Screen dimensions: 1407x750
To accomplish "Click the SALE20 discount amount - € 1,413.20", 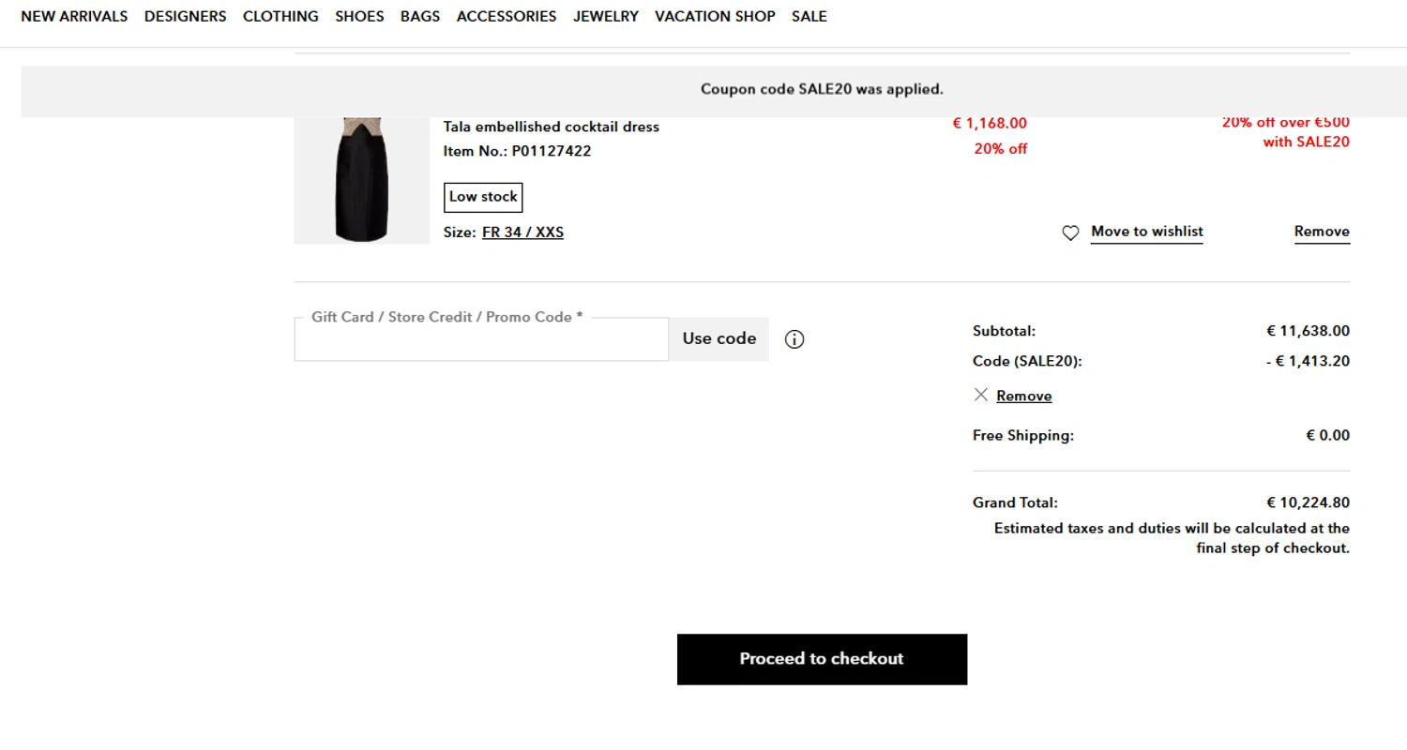I will point(1308,361).
